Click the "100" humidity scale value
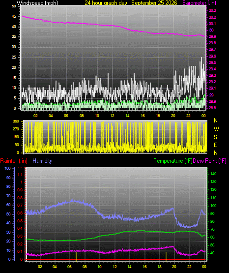This screenshot has height=273, width=229. coord(8,168)
